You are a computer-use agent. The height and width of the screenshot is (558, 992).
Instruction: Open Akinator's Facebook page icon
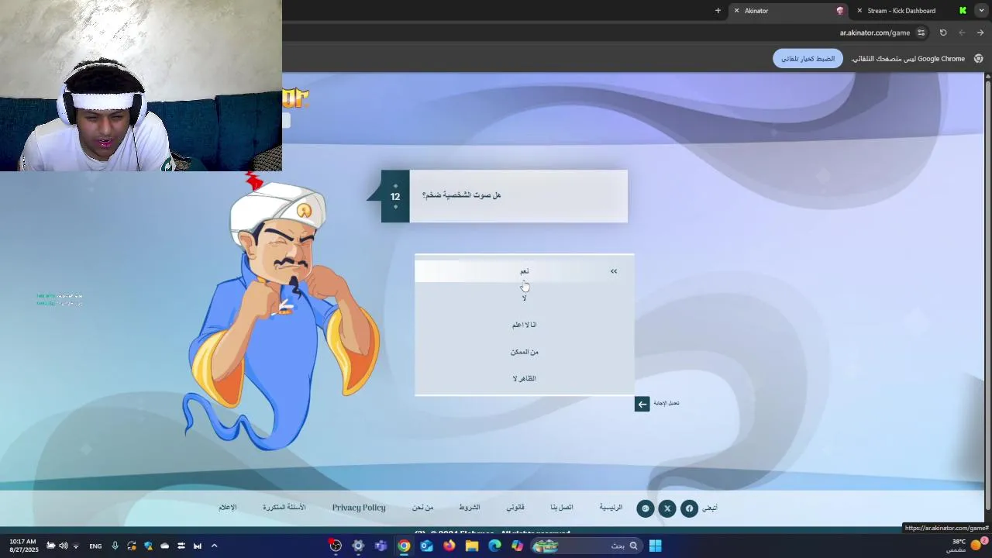(x=689, y=508)
